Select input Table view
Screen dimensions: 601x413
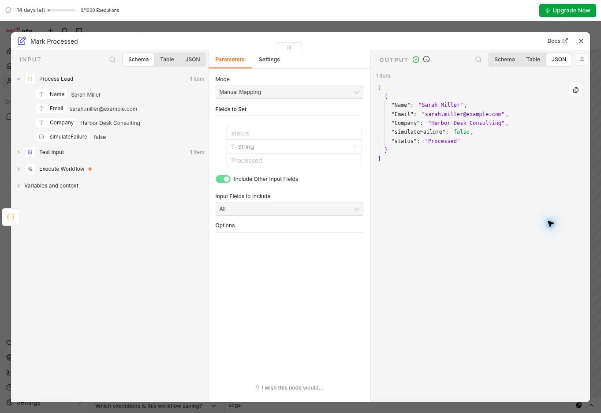pos(167,60)
